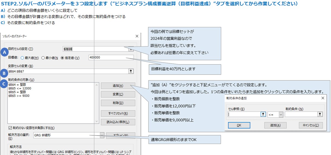Image resolution: width=331 pixels, height=155 pixels.
Task: Select the 指定値(V) radio button
Action: click(63, 58)
